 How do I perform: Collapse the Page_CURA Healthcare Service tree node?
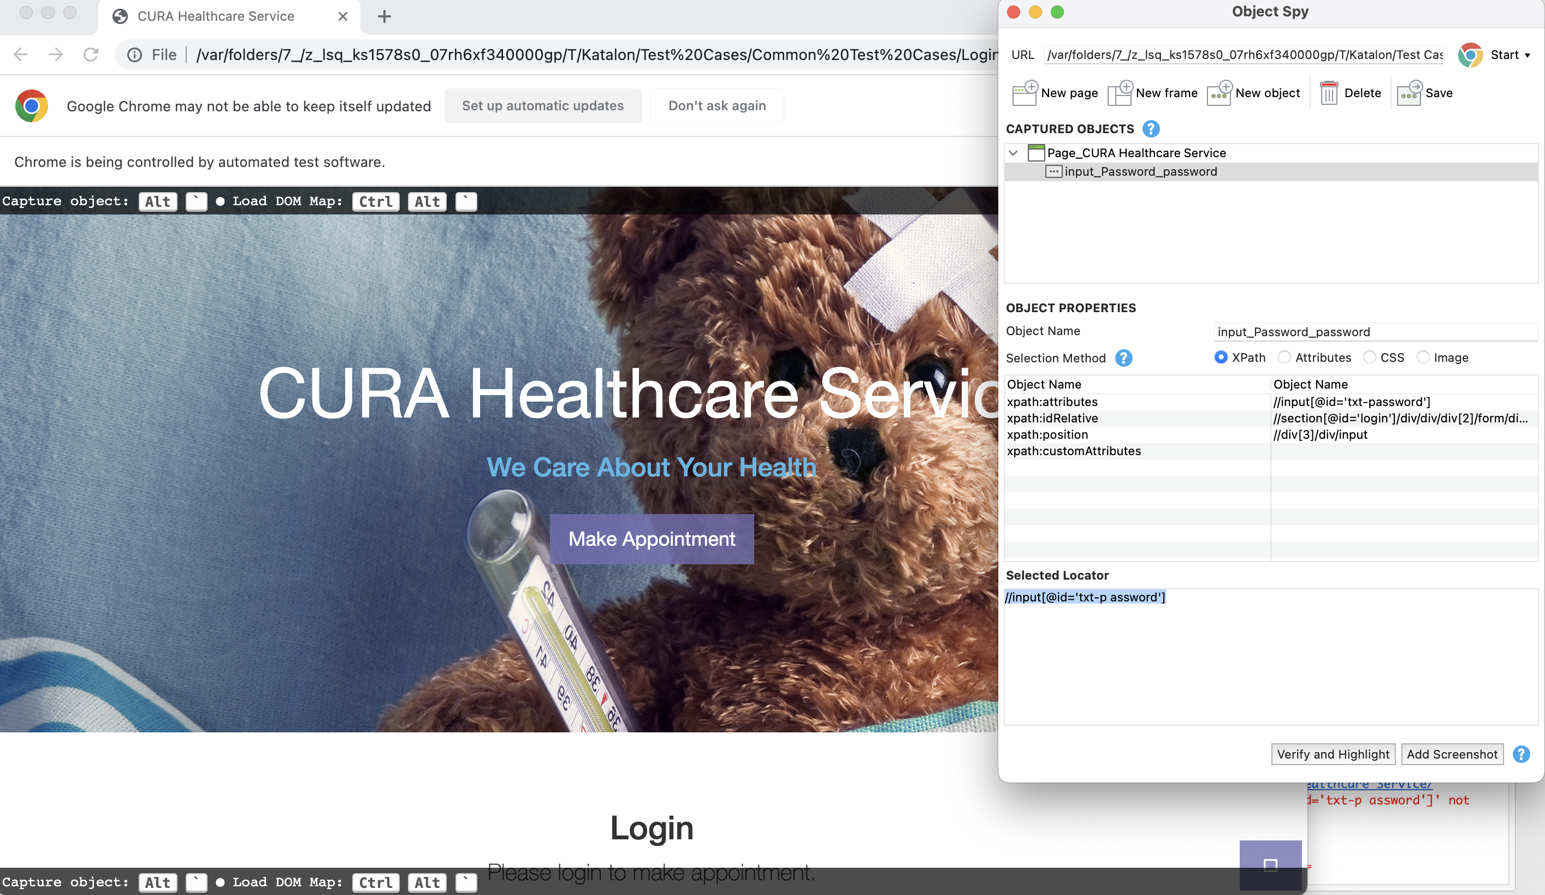1014,153
